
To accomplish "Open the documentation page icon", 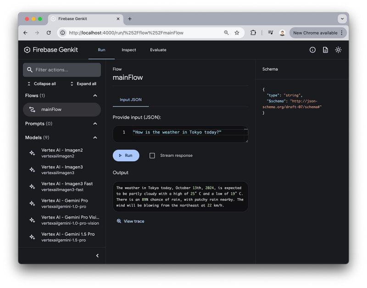I will tap(325, 50).
